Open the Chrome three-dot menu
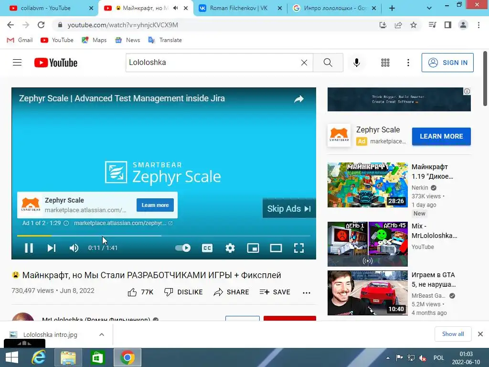The image size is (489, 367). click(478, 25)
